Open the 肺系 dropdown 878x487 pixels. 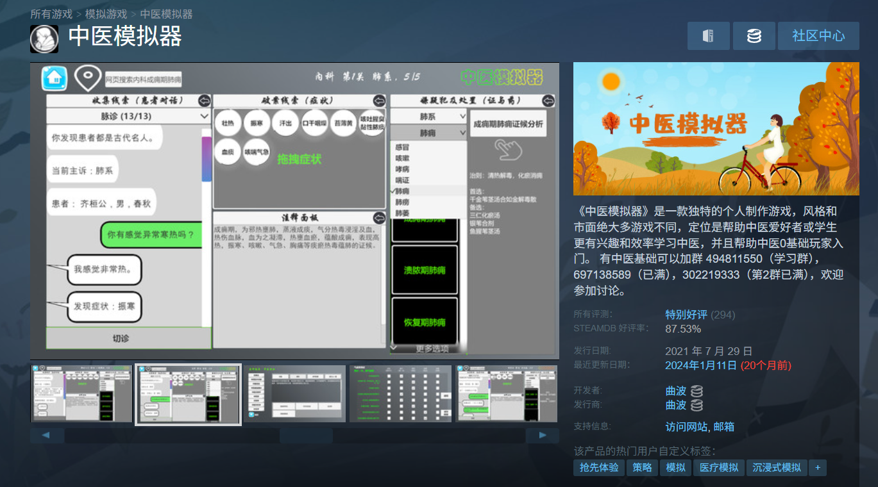point(428,117)
